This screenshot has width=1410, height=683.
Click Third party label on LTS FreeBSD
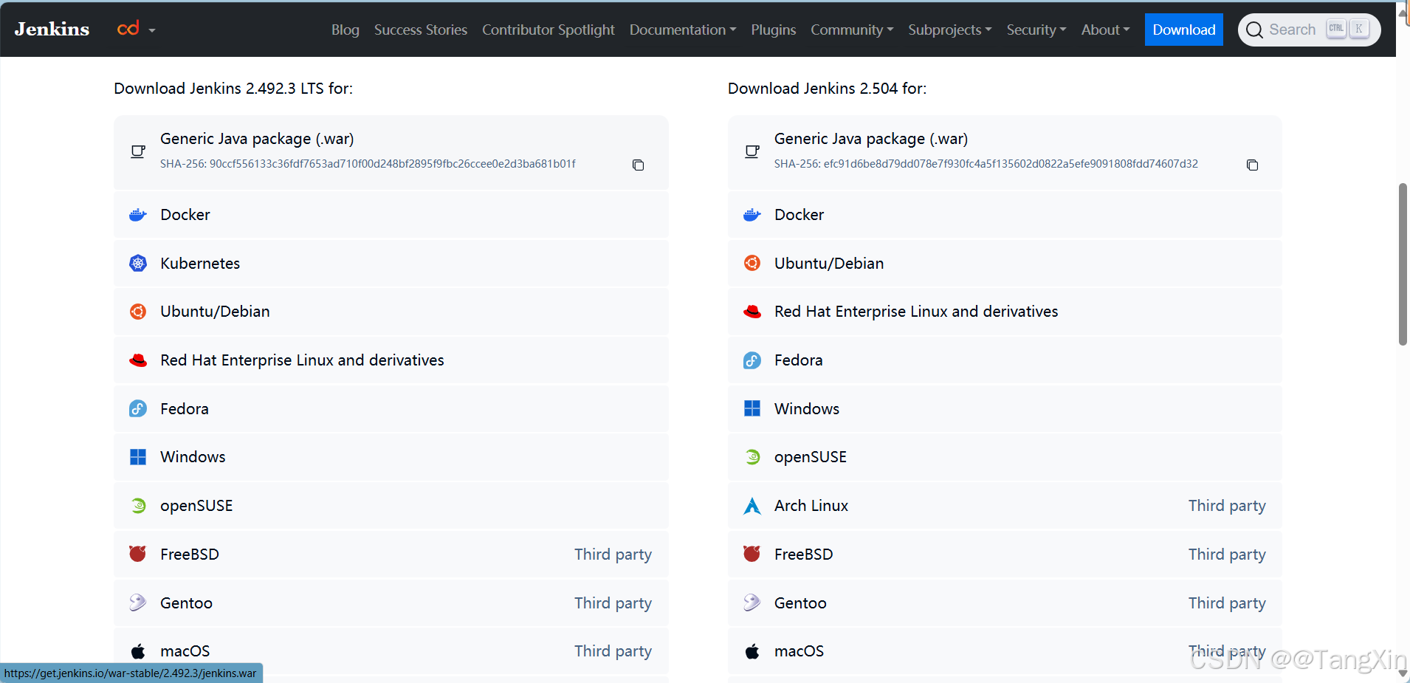pos(613,555)
